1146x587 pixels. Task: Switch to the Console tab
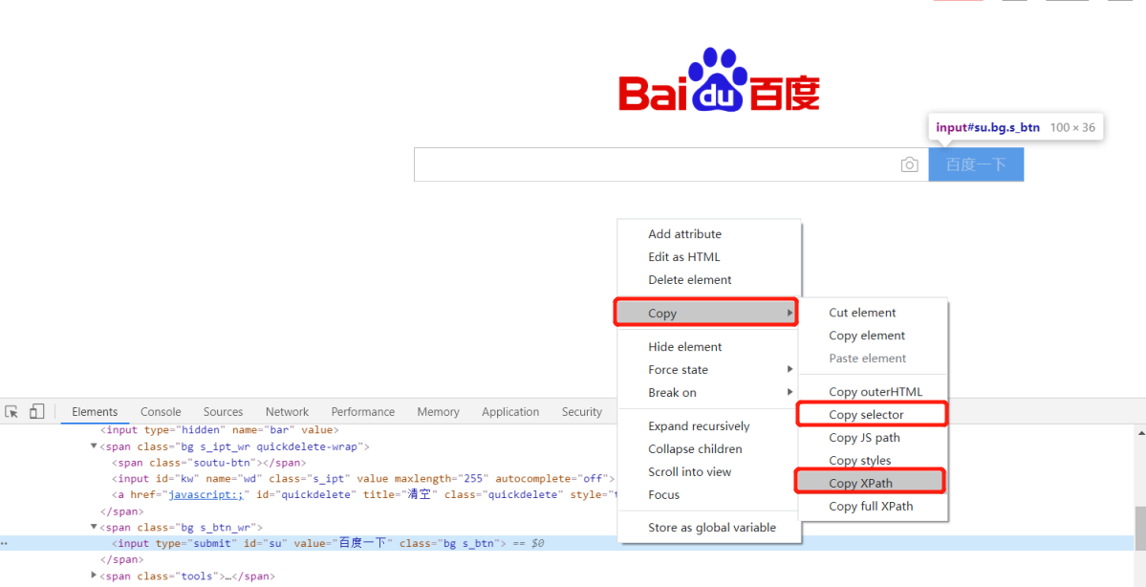point(161,412)
